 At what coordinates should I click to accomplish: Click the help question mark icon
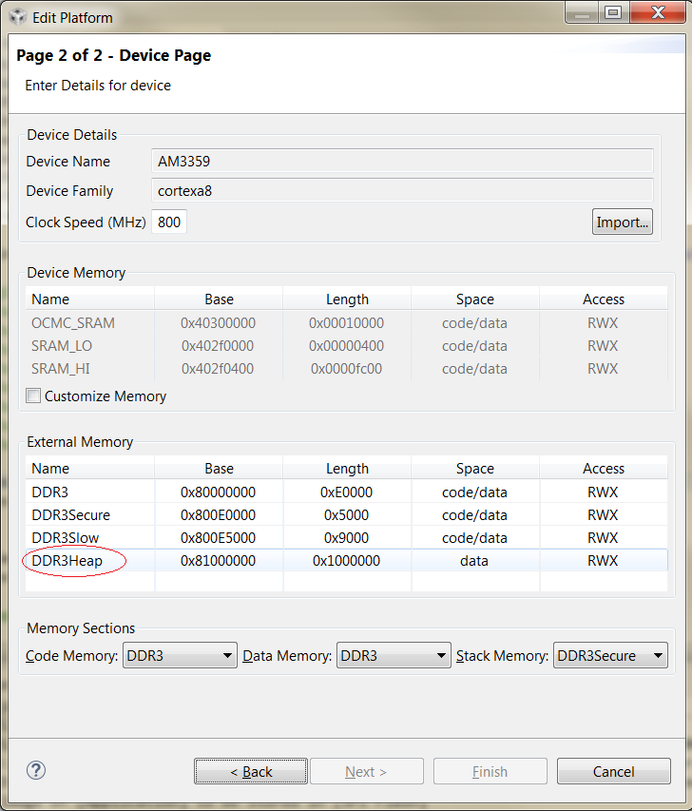(x=37, y=770)
